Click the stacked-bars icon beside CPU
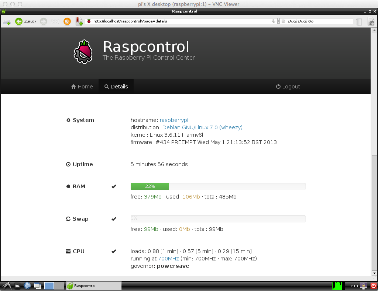Image resolution: width=378 pixels, height=291 pixels. click(68, 251)
